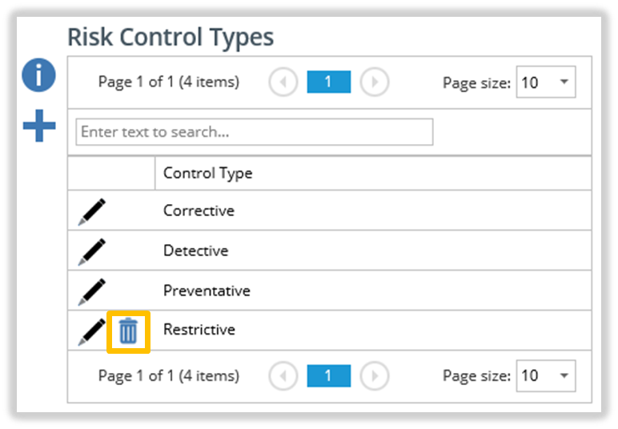Select the Detective row text
The width and height of the screenshot is (618, 429).
point(196,251)
